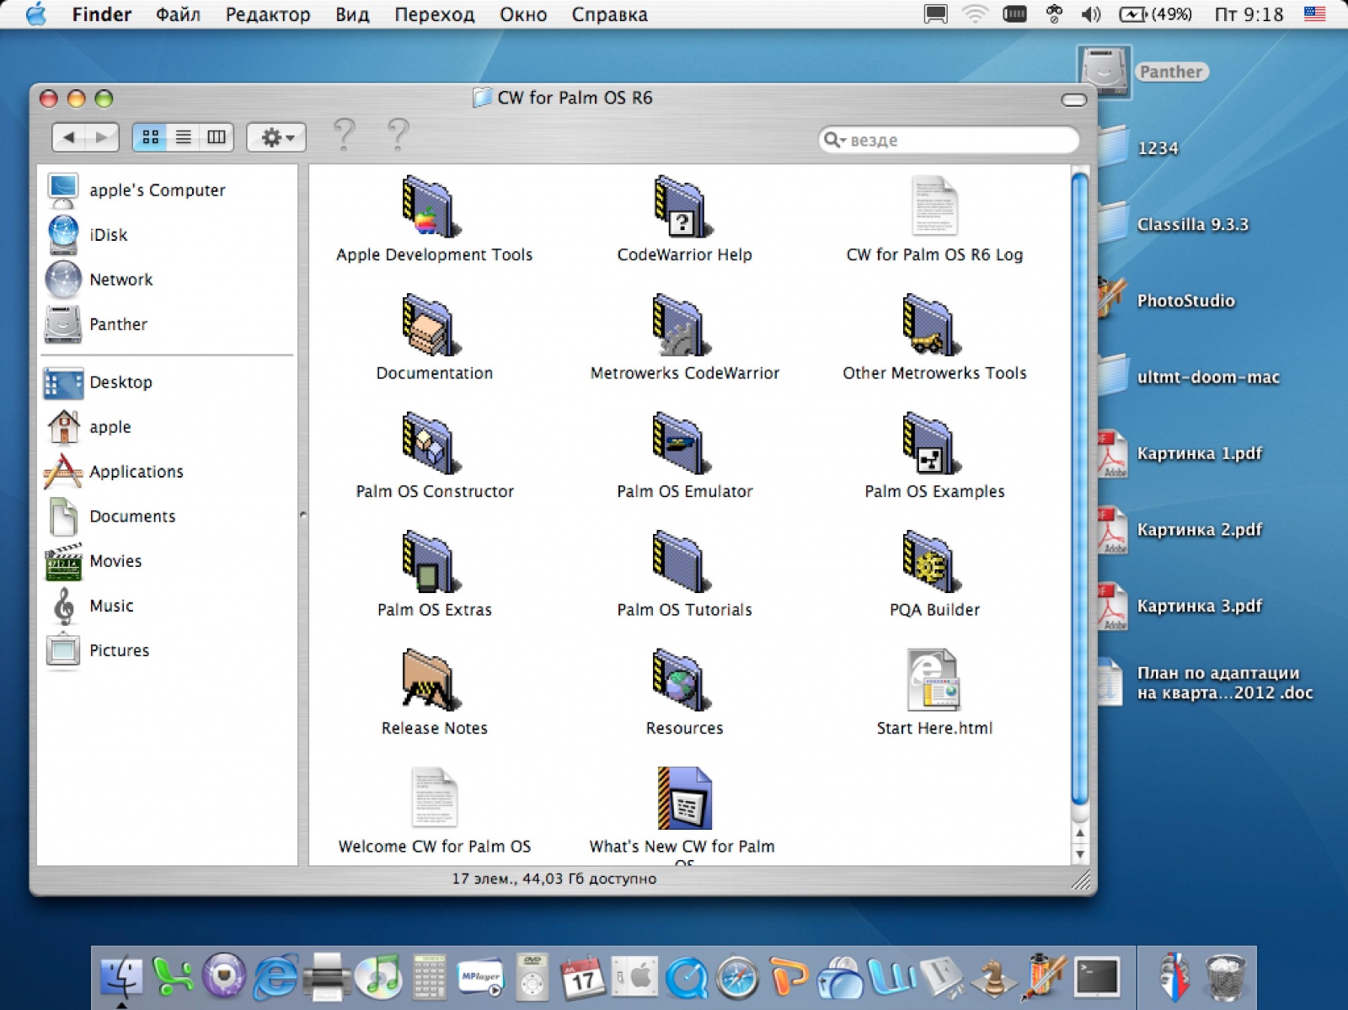Open the Action gear dropdown menu
The width and height of the screenshot is (1348, 1010).
[276, 136]
